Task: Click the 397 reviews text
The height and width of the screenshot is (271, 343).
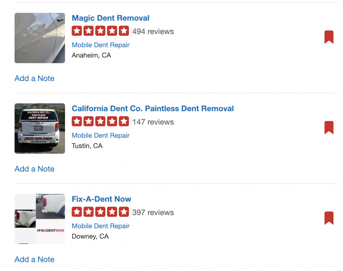Action: click(x=153, y=212)
